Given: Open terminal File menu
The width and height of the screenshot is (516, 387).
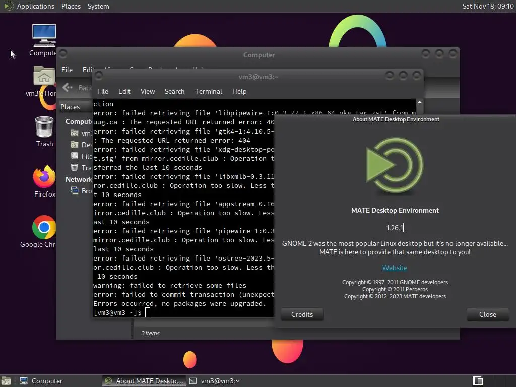Looking at the screenshot, I should coord(103,91).
